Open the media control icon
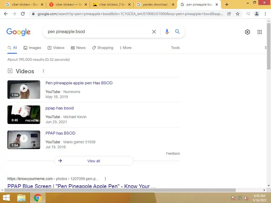Screen dimensions: 271x203 pos(248,14)
